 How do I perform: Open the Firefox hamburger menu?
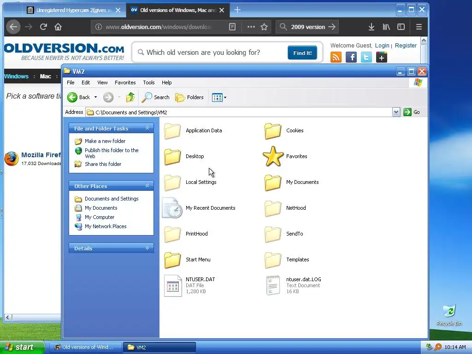tap(419, 27)
